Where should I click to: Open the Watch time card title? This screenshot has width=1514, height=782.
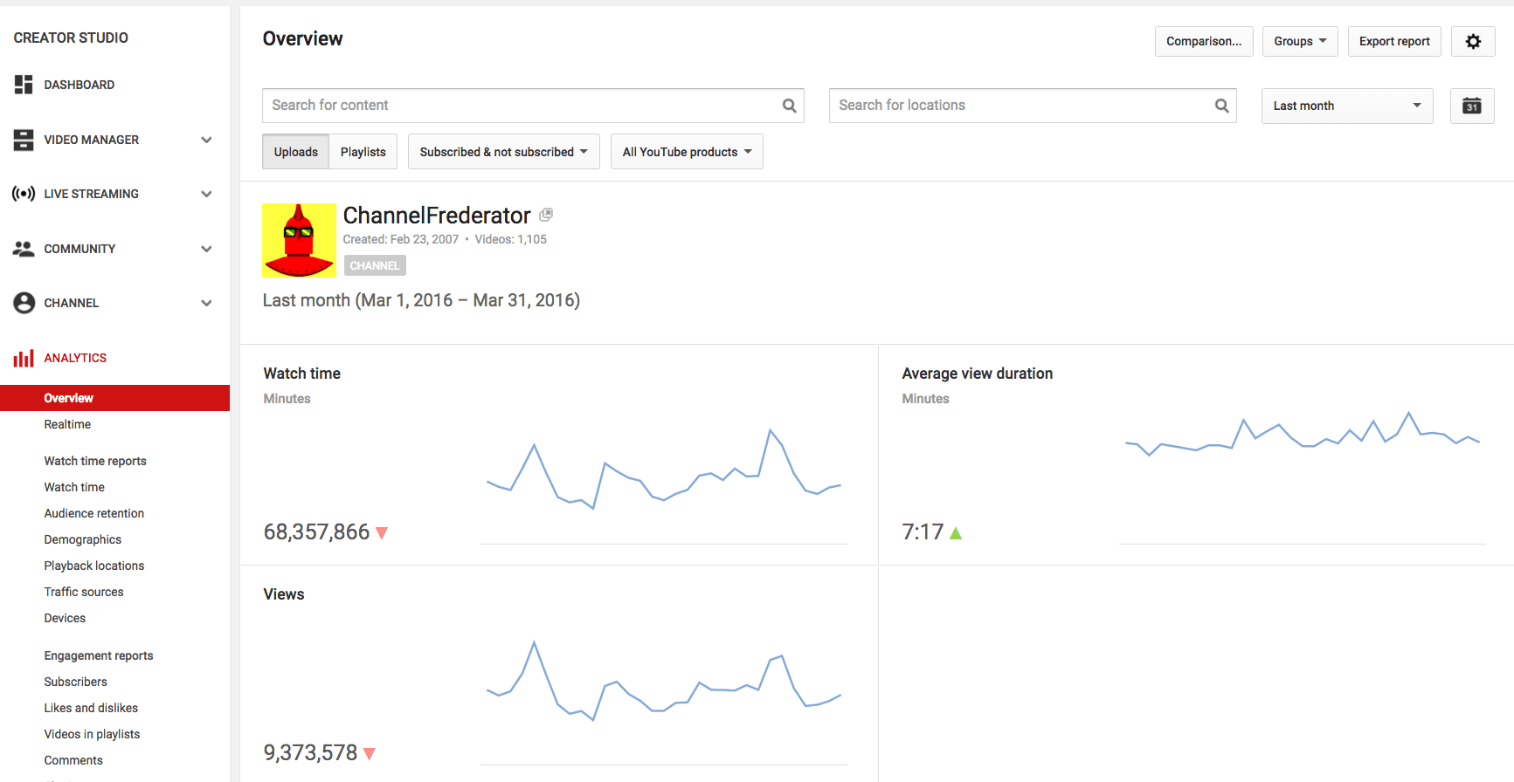(x=302, y=374)
